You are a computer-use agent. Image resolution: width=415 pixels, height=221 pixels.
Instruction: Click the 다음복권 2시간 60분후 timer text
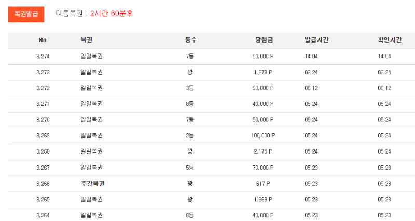point(94,13)
